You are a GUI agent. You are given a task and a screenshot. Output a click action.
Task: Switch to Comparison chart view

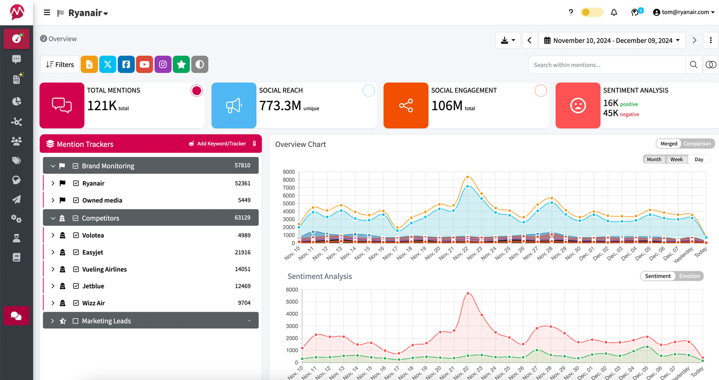(x=697, y=144)
